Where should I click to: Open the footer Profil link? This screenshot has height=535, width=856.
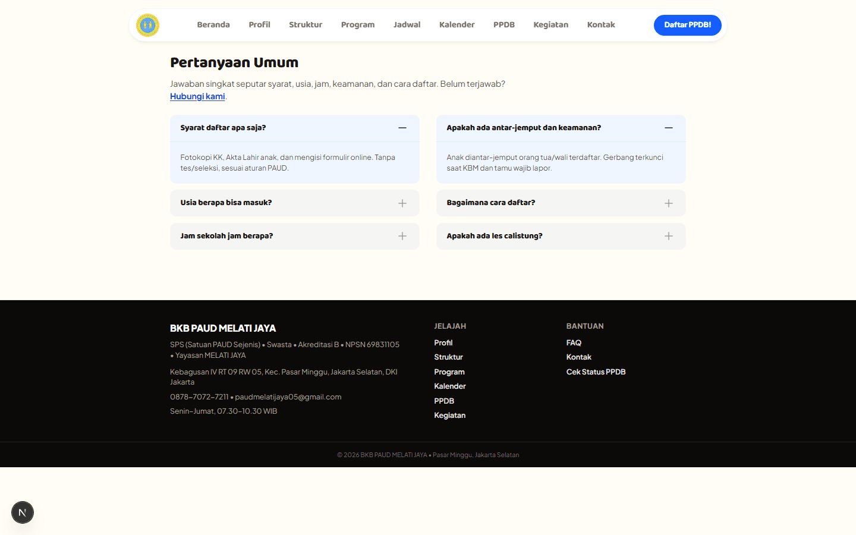pos(443,343)
